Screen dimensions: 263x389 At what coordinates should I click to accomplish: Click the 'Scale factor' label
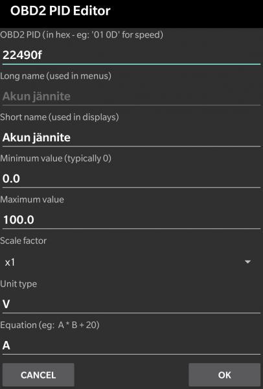(23, 241)
